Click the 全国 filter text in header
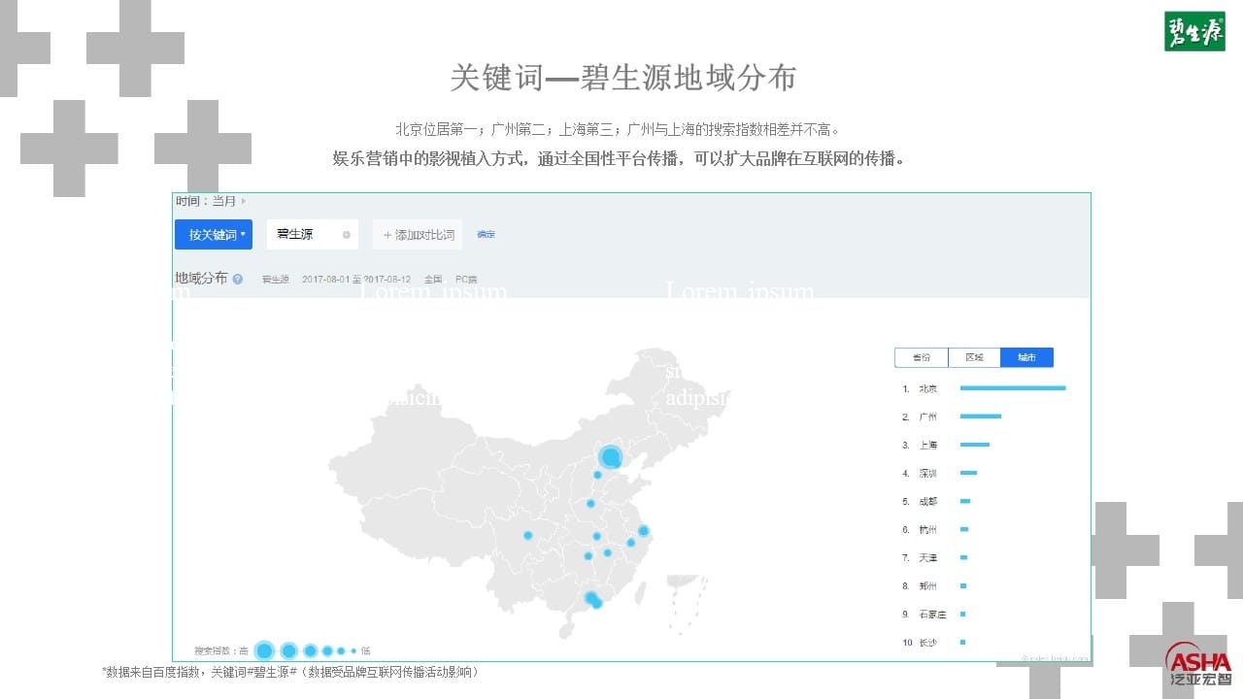The width and height of the screenshot is (1243, 699). pyautogui.click(x=433, y=280)
